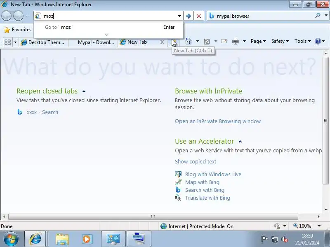Click the Map with Bing icon
This screenshot has height=247, width=330.
point(178,182)
